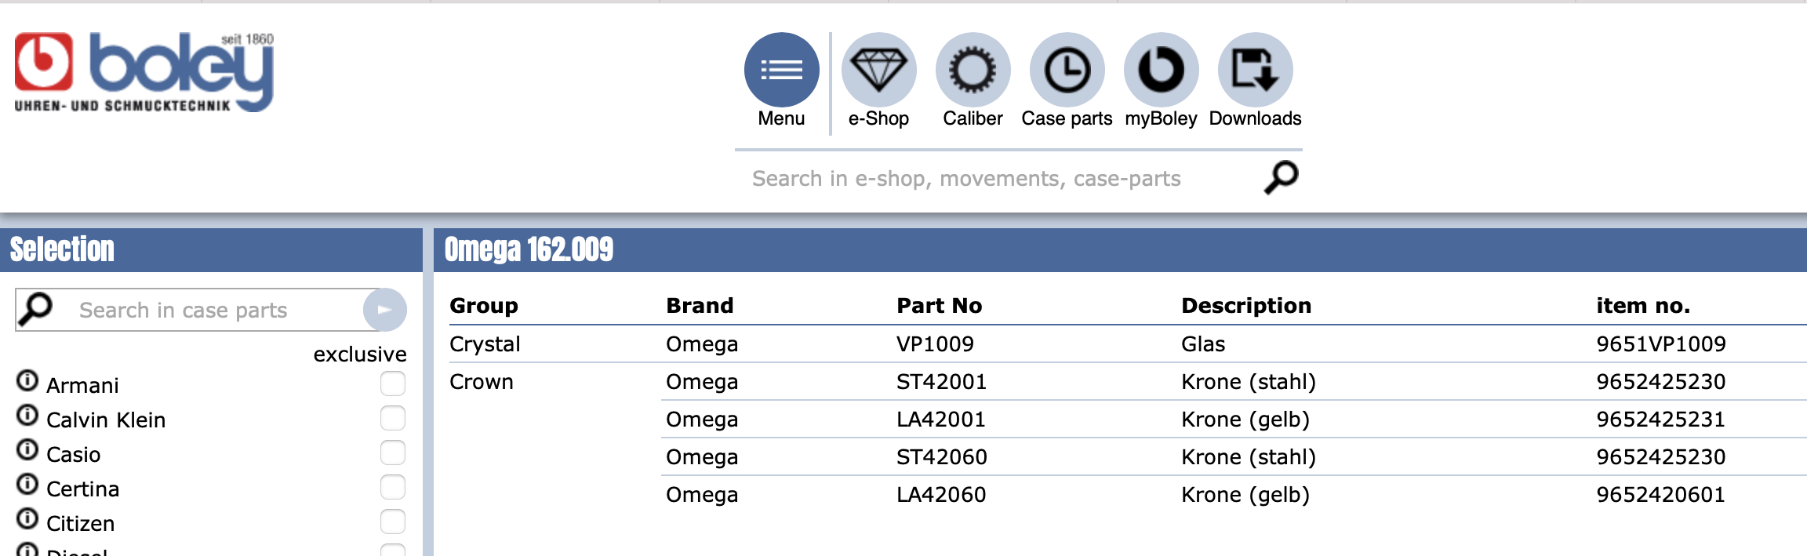The image size is (1807, 556).
Task: Open the myBoley icon
Action: (x=1161, y=71)
